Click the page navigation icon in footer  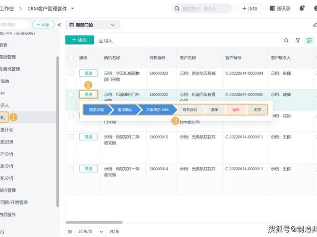coord(70,231)
